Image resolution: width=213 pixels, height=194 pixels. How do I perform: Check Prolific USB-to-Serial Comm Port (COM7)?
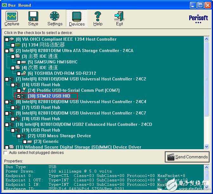tap(19, 91)
